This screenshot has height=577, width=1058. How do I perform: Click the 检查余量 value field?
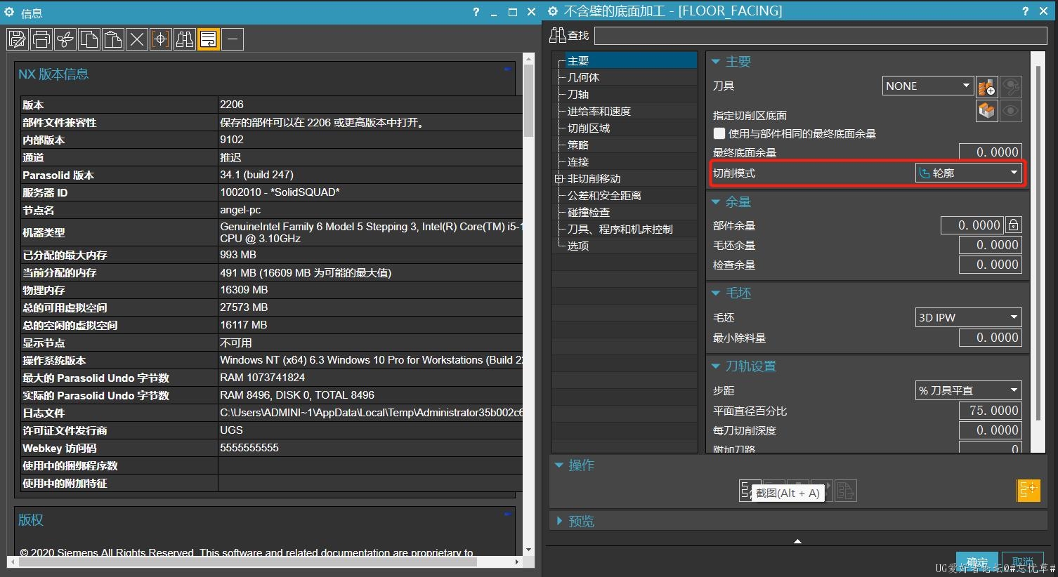[990, 265]
